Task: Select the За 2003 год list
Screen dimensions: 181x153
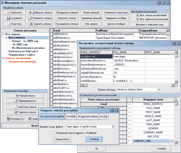Action: 20,44
